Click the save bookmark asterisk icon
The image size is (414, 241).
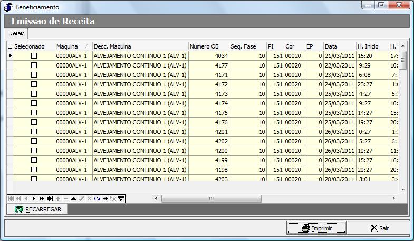tap(105, 199)
